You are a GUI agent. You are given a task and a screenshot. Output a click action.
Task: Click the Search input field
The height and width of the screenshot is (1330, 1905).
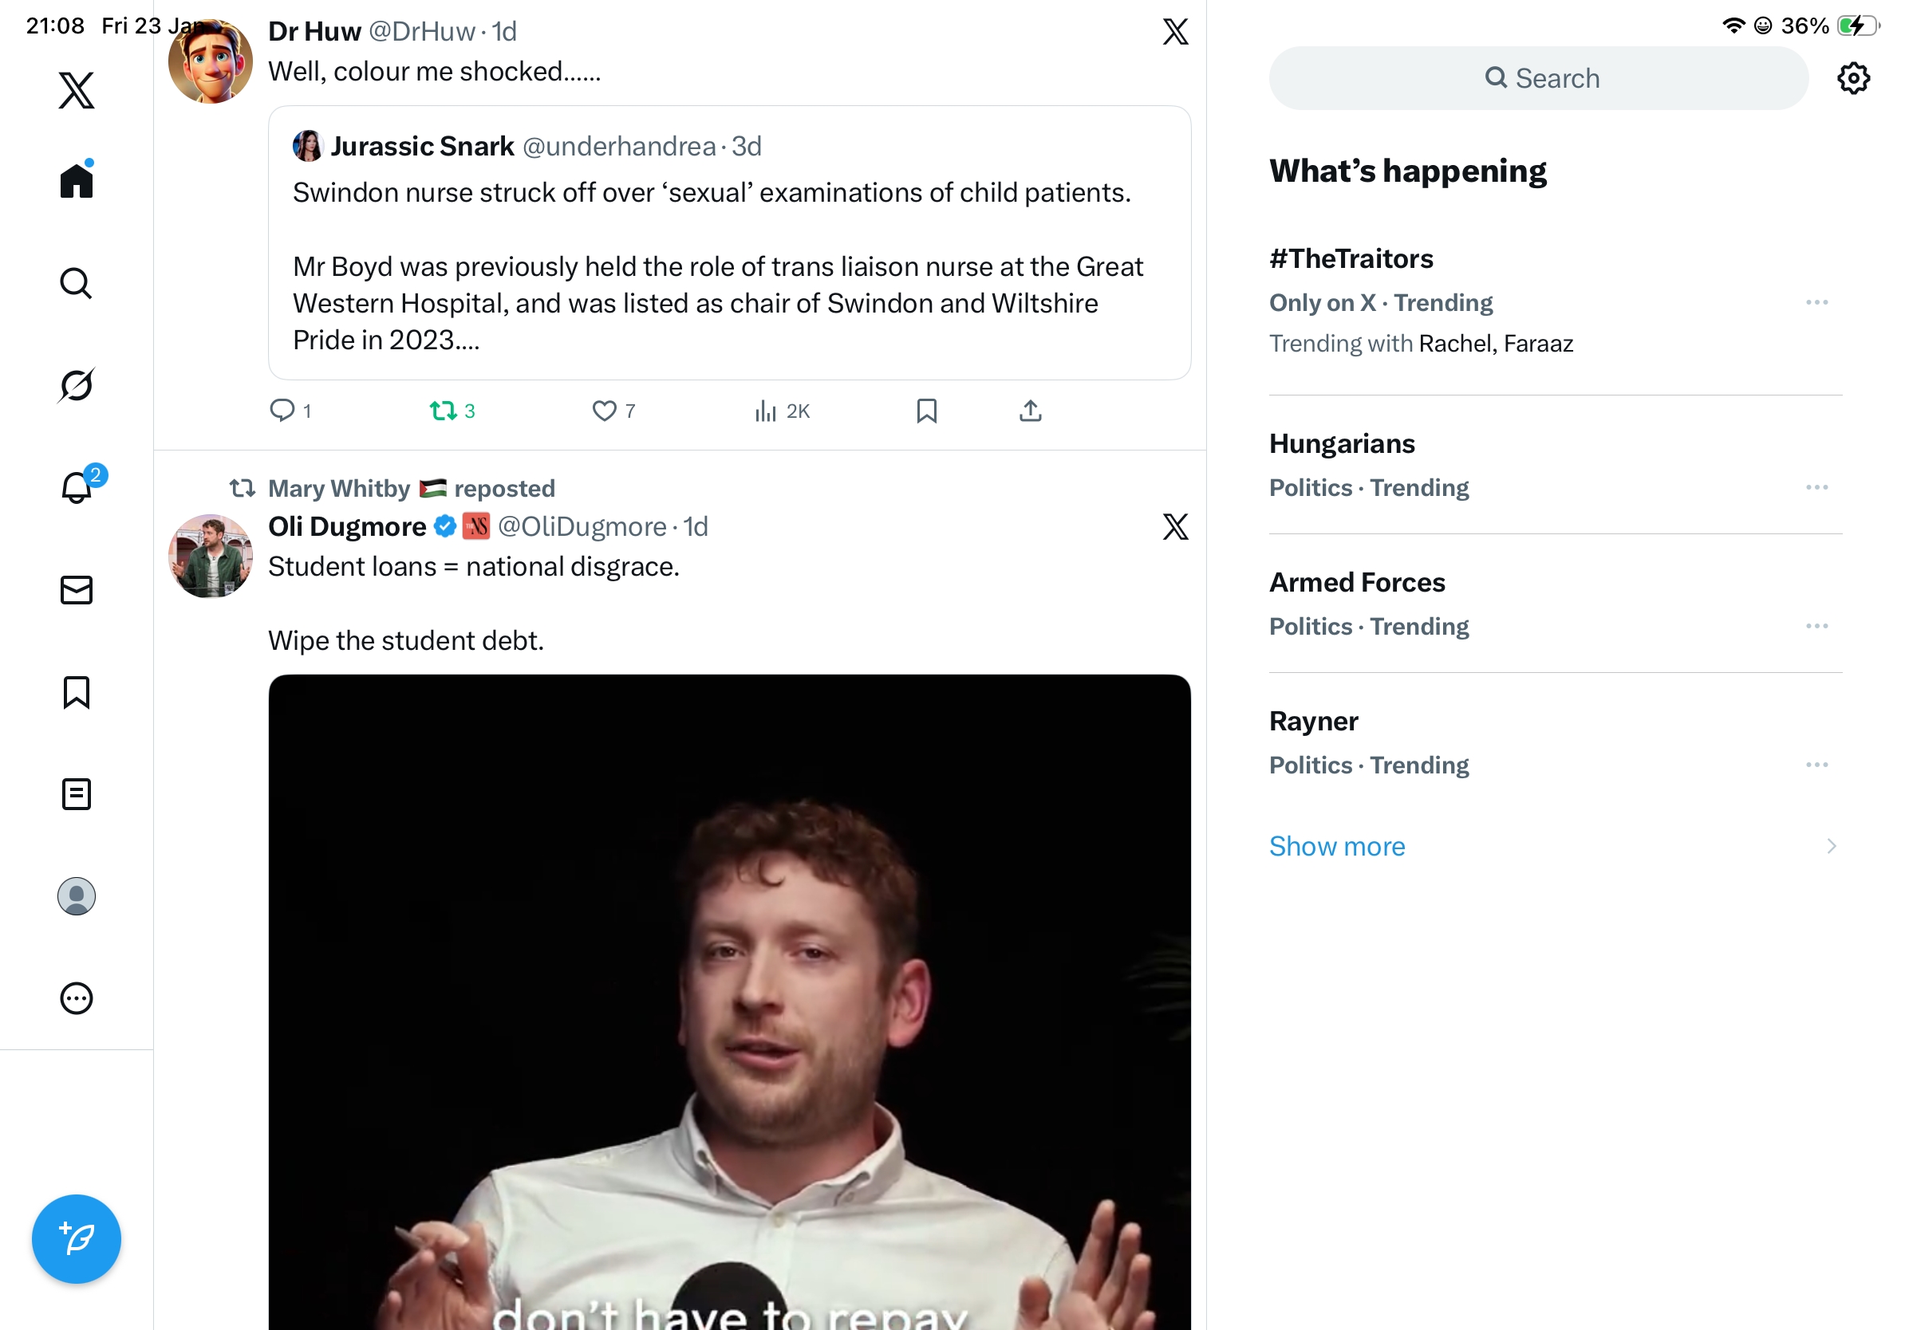tap(1539, 79)
